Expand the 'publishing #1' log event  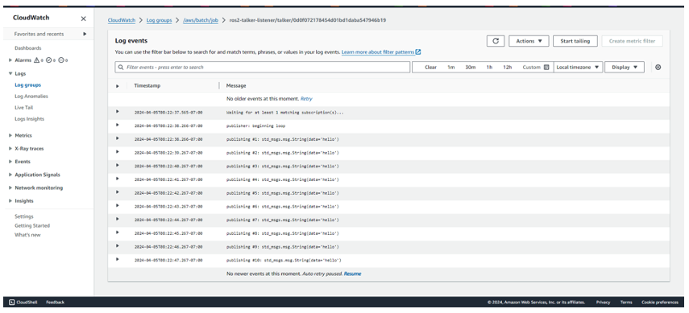[118, 138]
